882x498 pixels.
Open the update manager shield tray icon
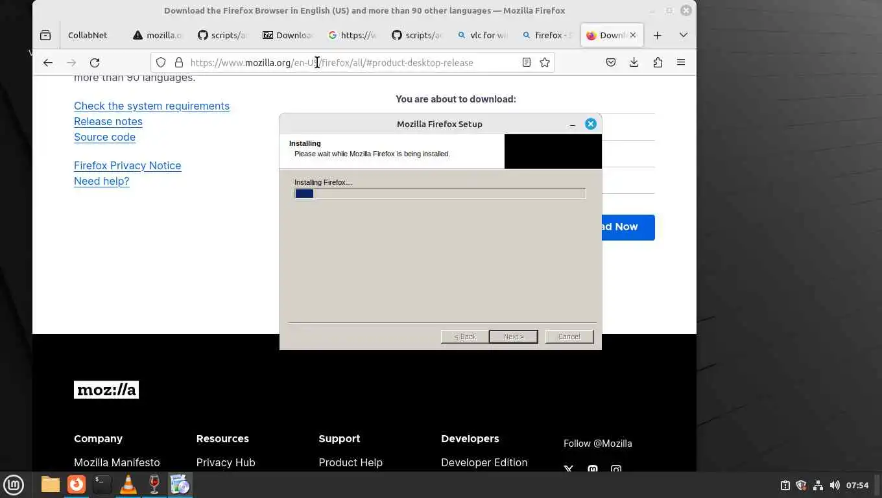tap(801, 485)
